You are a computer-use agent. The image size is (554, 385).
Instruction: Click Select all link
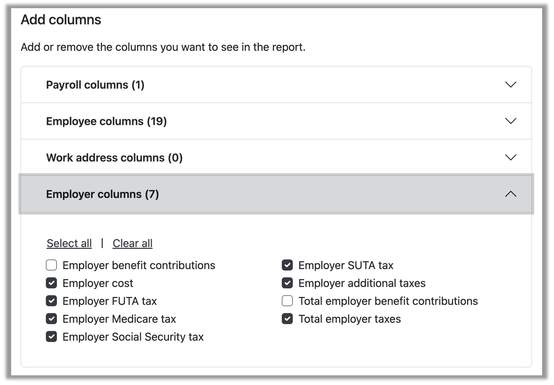click(69, 243)
